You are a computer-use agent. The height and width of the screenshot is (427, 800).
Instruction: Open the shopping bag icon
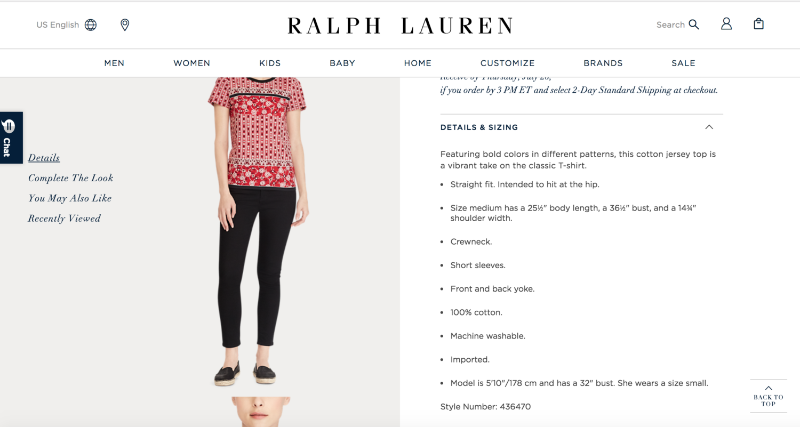coord(758,24)
